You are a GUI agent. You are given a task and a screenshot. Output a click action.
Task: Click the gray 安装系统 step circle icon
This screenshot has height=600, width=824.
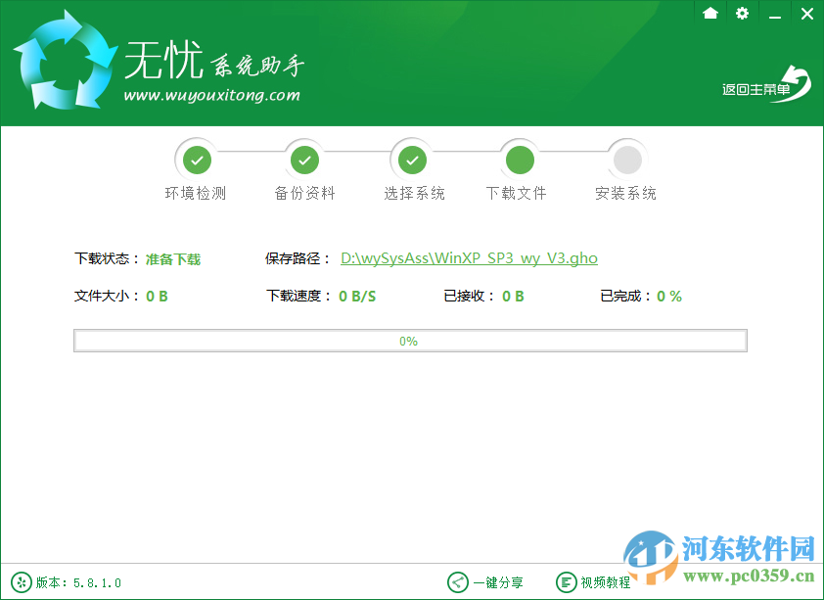626,159
